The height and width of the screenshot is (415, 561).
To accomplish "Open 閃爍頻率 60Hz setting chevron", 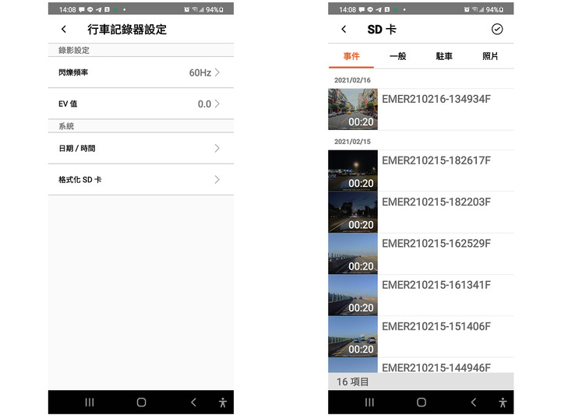I will (x=217, y=72).
